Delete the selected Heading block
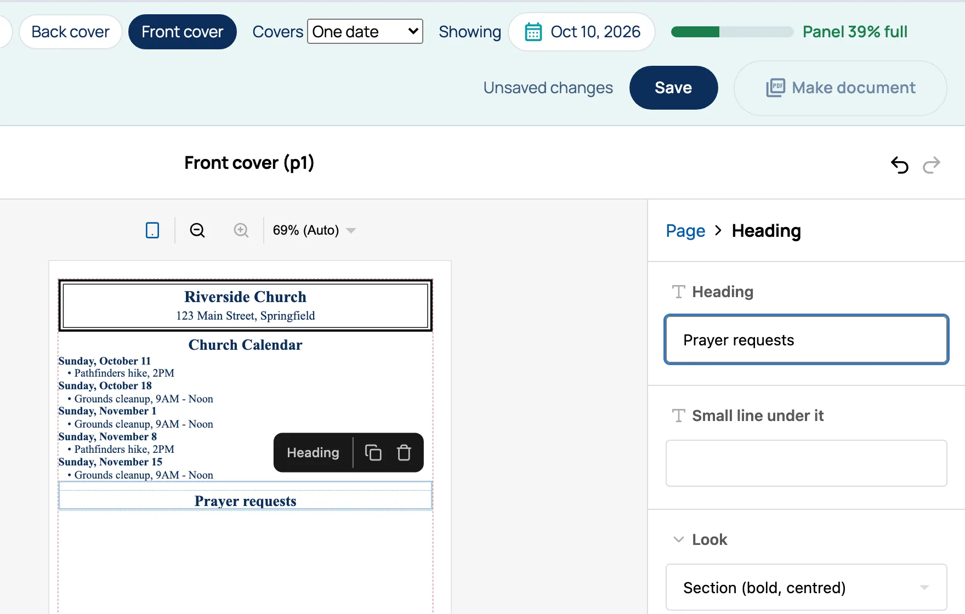 click(404, 452)
